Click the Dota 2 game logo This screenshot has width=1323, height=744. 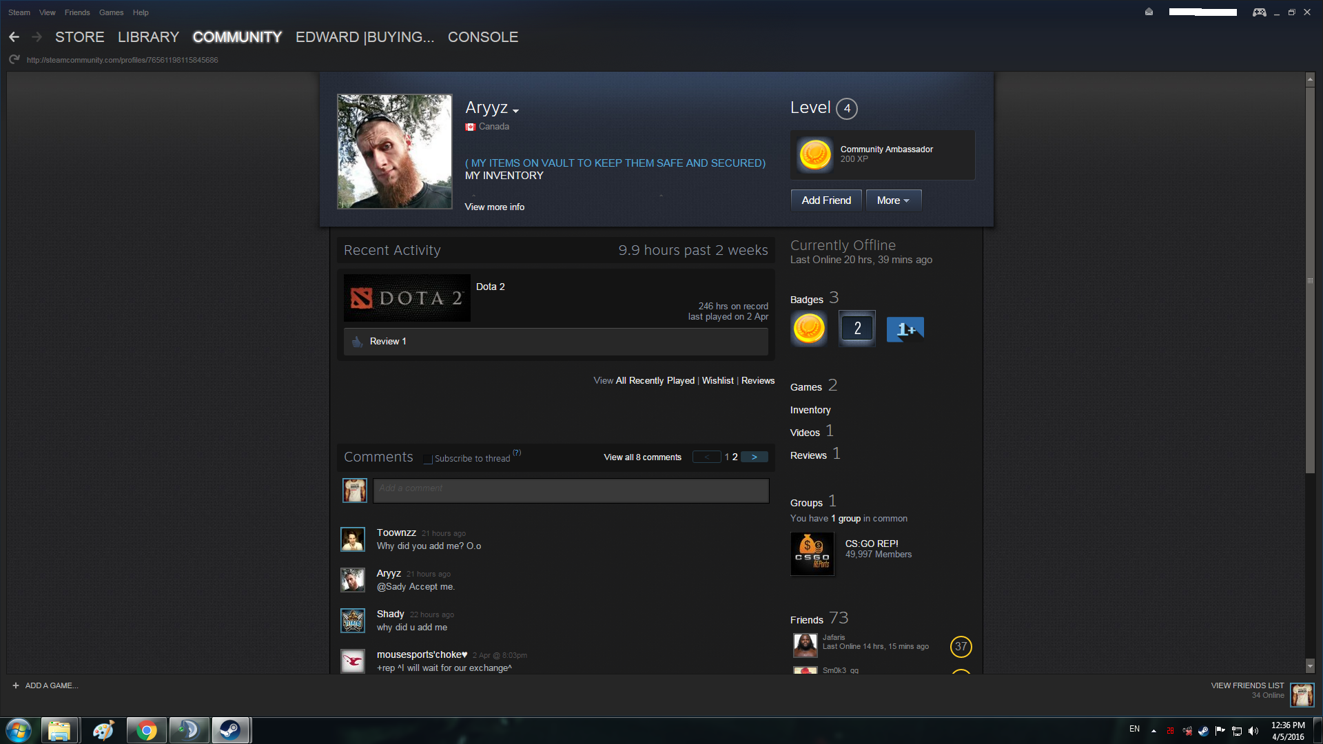point(407,298)
